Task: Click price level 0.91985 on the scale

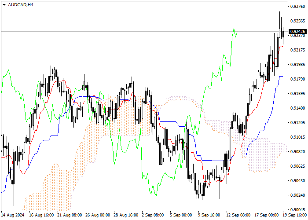Action: tap(297, 64)
